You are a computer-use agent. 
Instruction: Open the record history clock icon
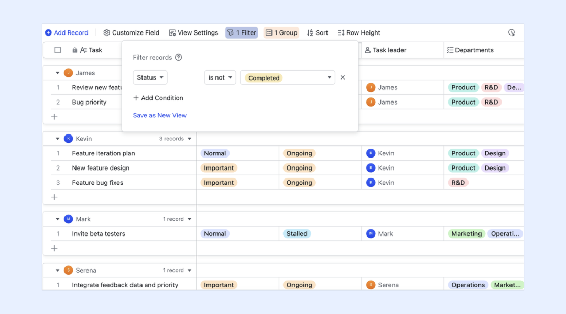point(511,33)
